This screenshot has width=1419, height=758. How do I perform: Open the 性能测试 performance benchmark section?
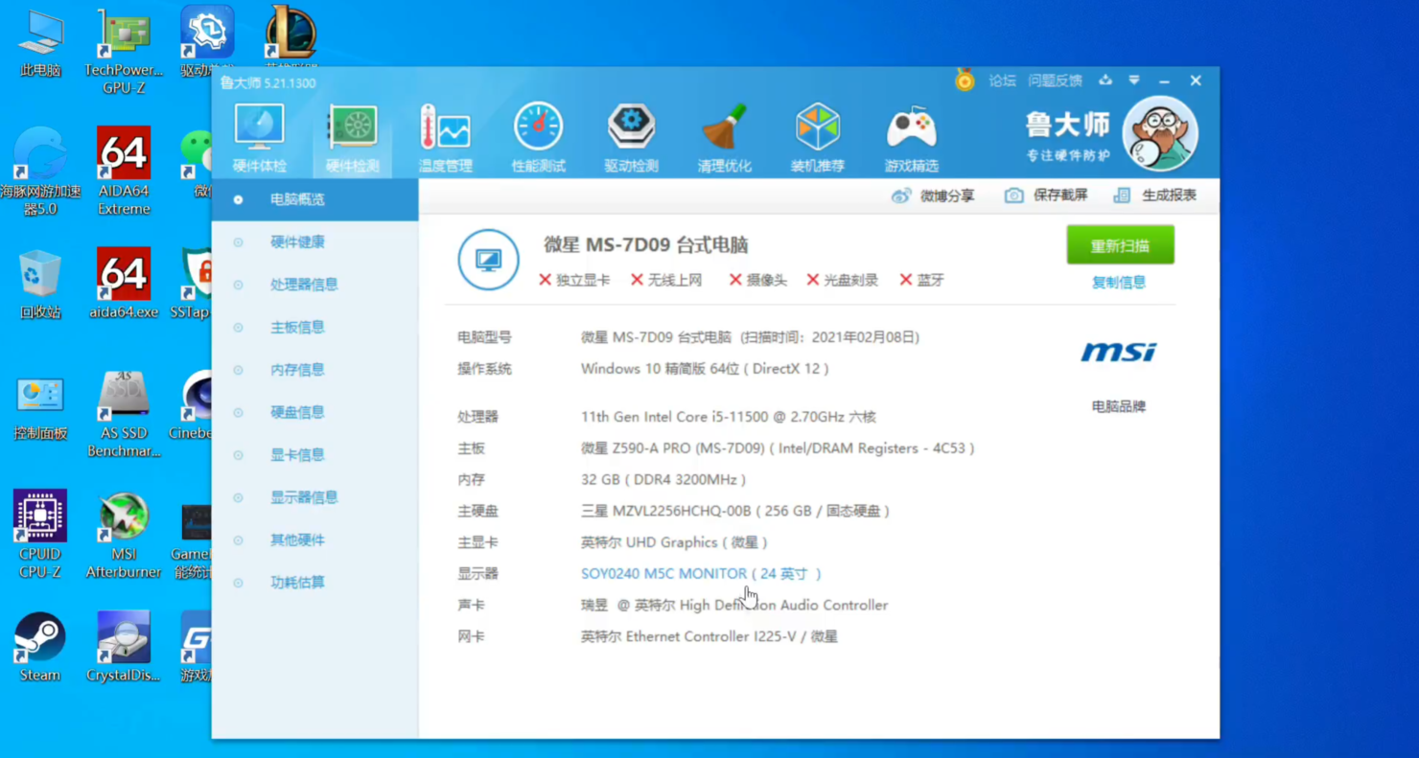[x=538, y=139]
